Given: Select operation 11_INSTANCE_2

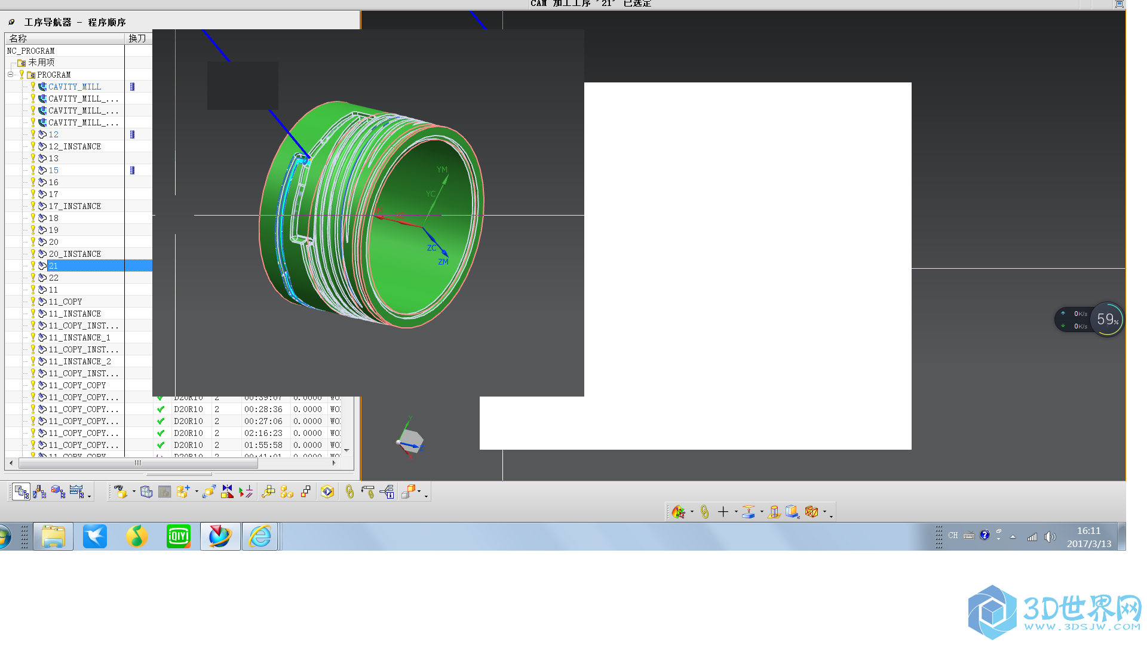Looking at the screenshot, I should (79, 361).
